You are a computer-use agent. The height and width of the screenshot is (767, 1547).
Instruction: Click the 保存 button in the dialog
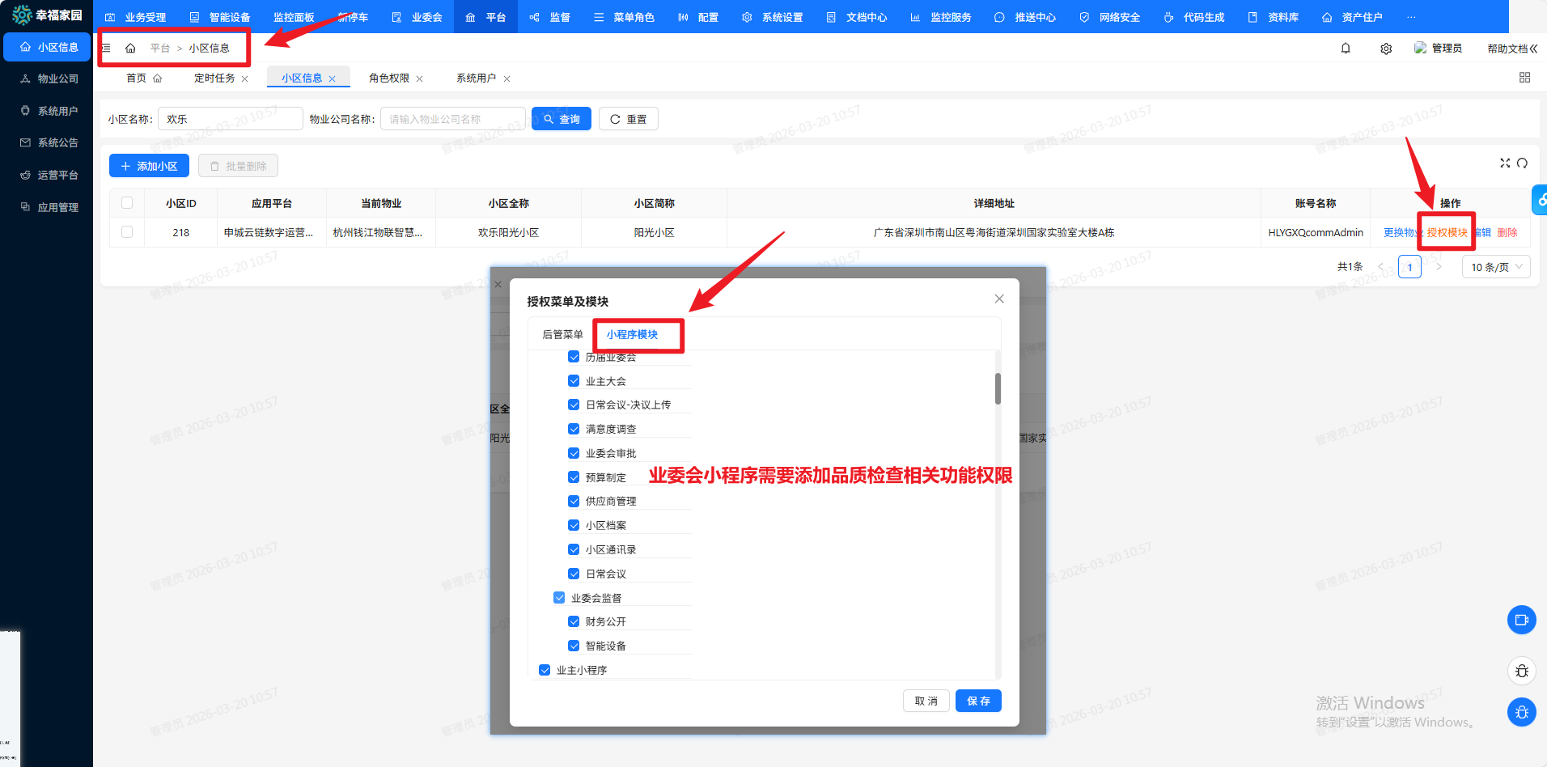tap(978, 701)
